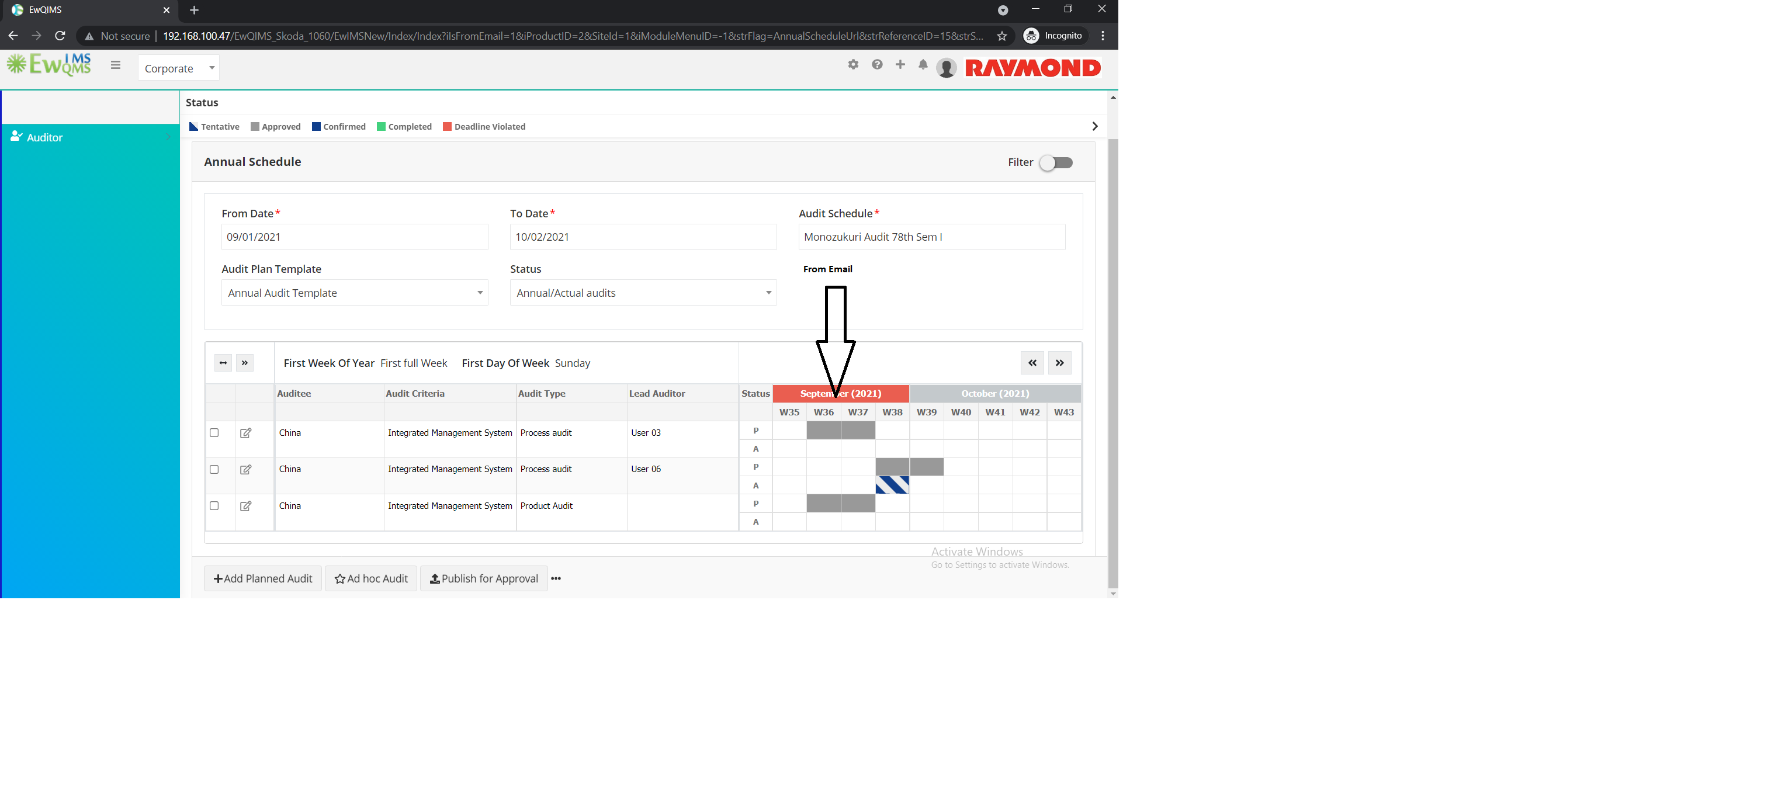Screen dimensions: 1778x801
Task: Expand the Status legend right chevron
Action: [x=1095, y=126]
